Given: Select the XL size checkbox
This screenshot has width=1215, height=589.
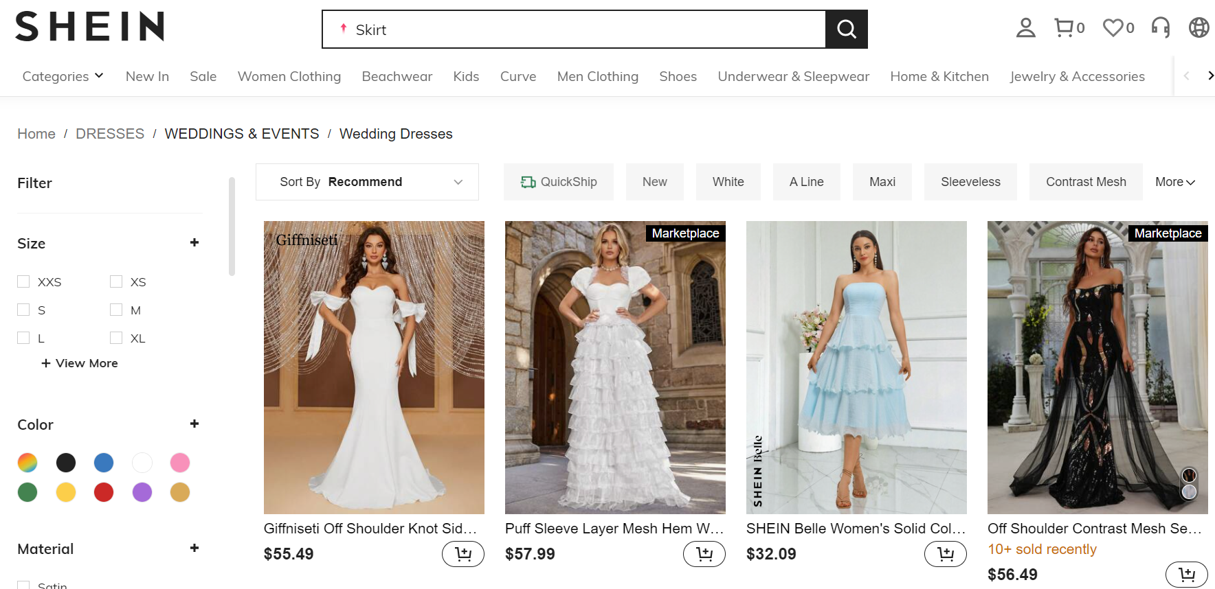Looking at the screenshot, I should [116, 338].
